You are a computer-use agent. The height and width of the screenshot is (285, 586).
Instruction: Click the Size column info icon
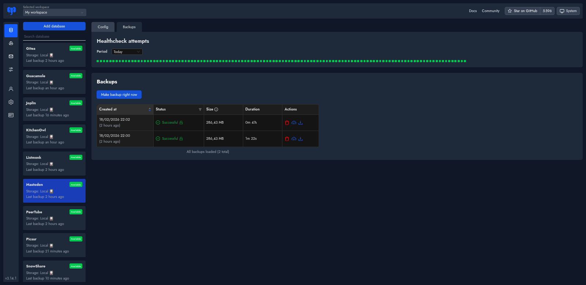[x=216, y=109]
